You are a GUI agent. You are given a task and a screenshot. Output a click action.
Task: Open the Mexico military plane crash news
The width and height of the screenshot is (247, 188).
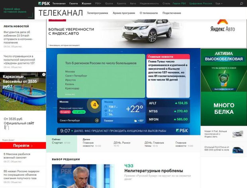[x=17, y=156]
